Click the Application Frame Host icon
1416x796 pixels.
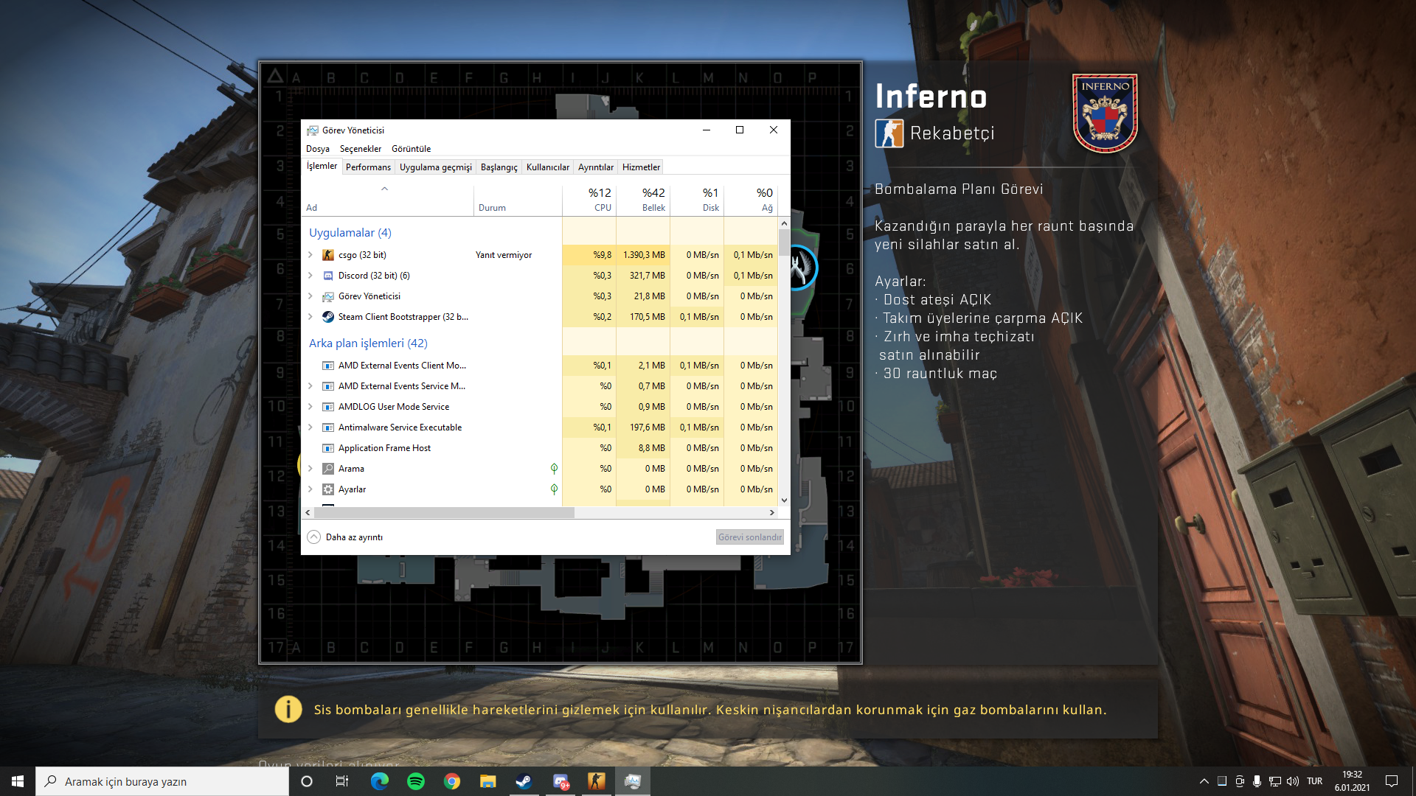click(x=328, y=448)
